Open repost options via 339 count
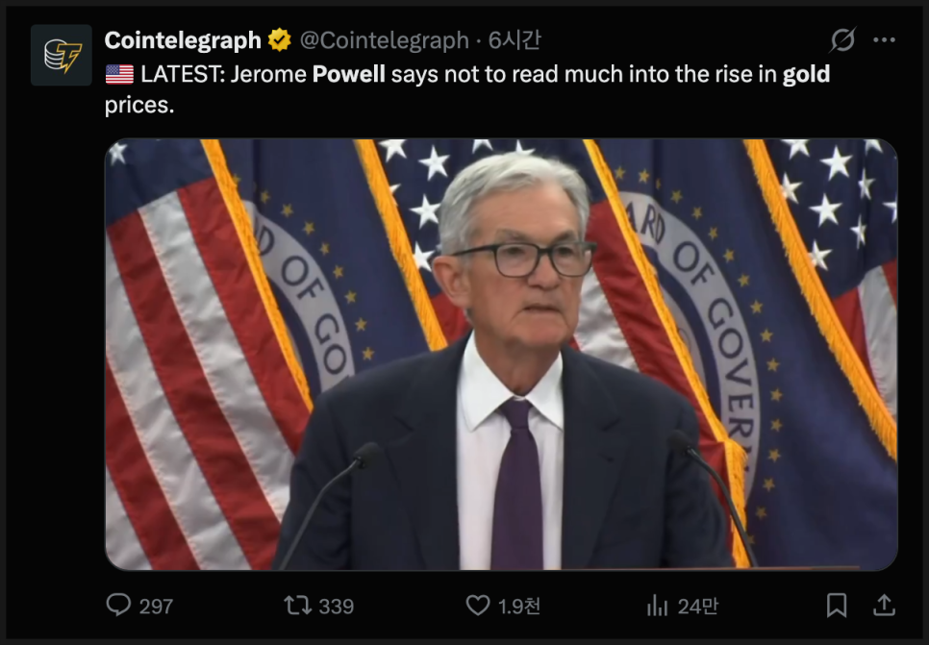 coord(336,607)
